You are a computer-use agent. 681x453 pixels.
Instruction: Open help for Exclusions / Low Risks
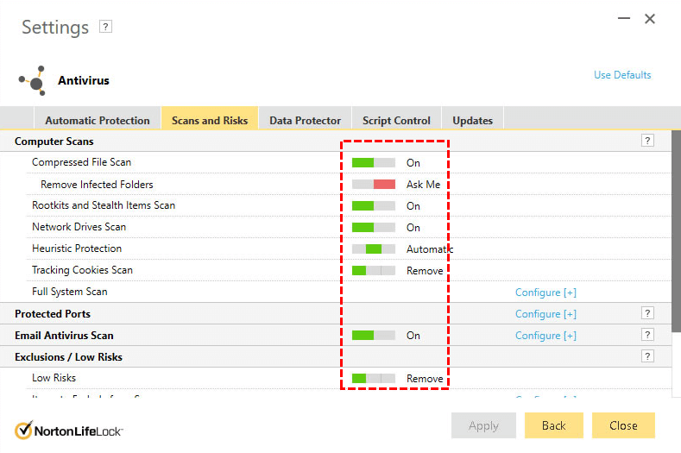pyautogui.click(x=647, y=356)
